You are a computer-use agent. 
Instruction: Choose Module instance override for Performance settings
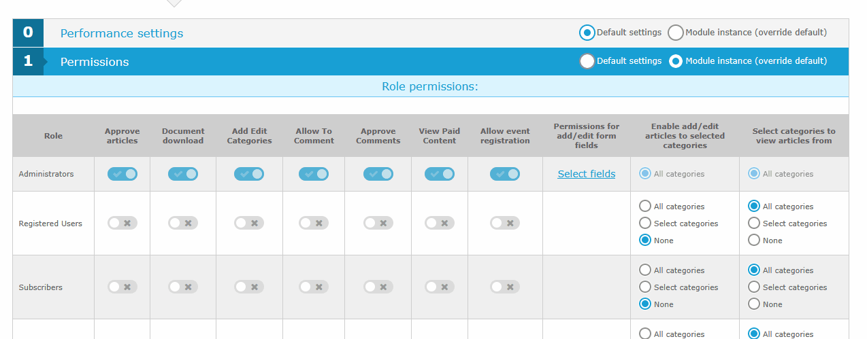pos(676,33)
